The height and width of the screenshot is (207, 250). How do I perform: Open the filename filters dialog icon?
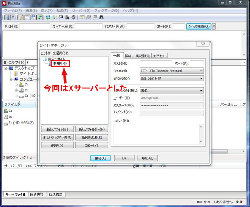(82, 17)
